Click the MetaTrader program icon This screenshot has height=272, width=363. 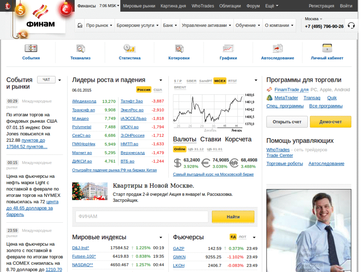click(269, 98)
